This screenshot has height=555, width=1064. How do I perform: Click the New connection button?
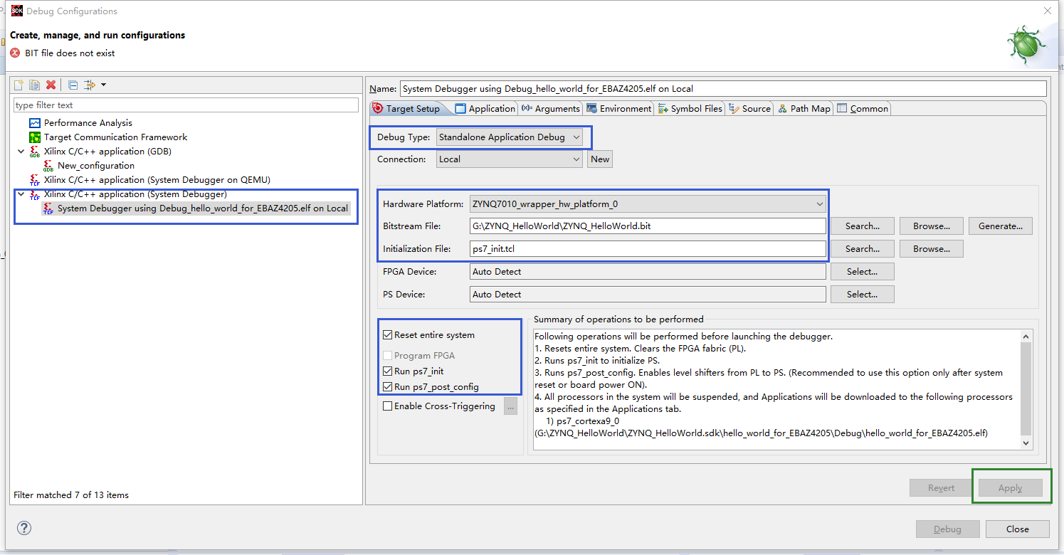pos(600,159)
